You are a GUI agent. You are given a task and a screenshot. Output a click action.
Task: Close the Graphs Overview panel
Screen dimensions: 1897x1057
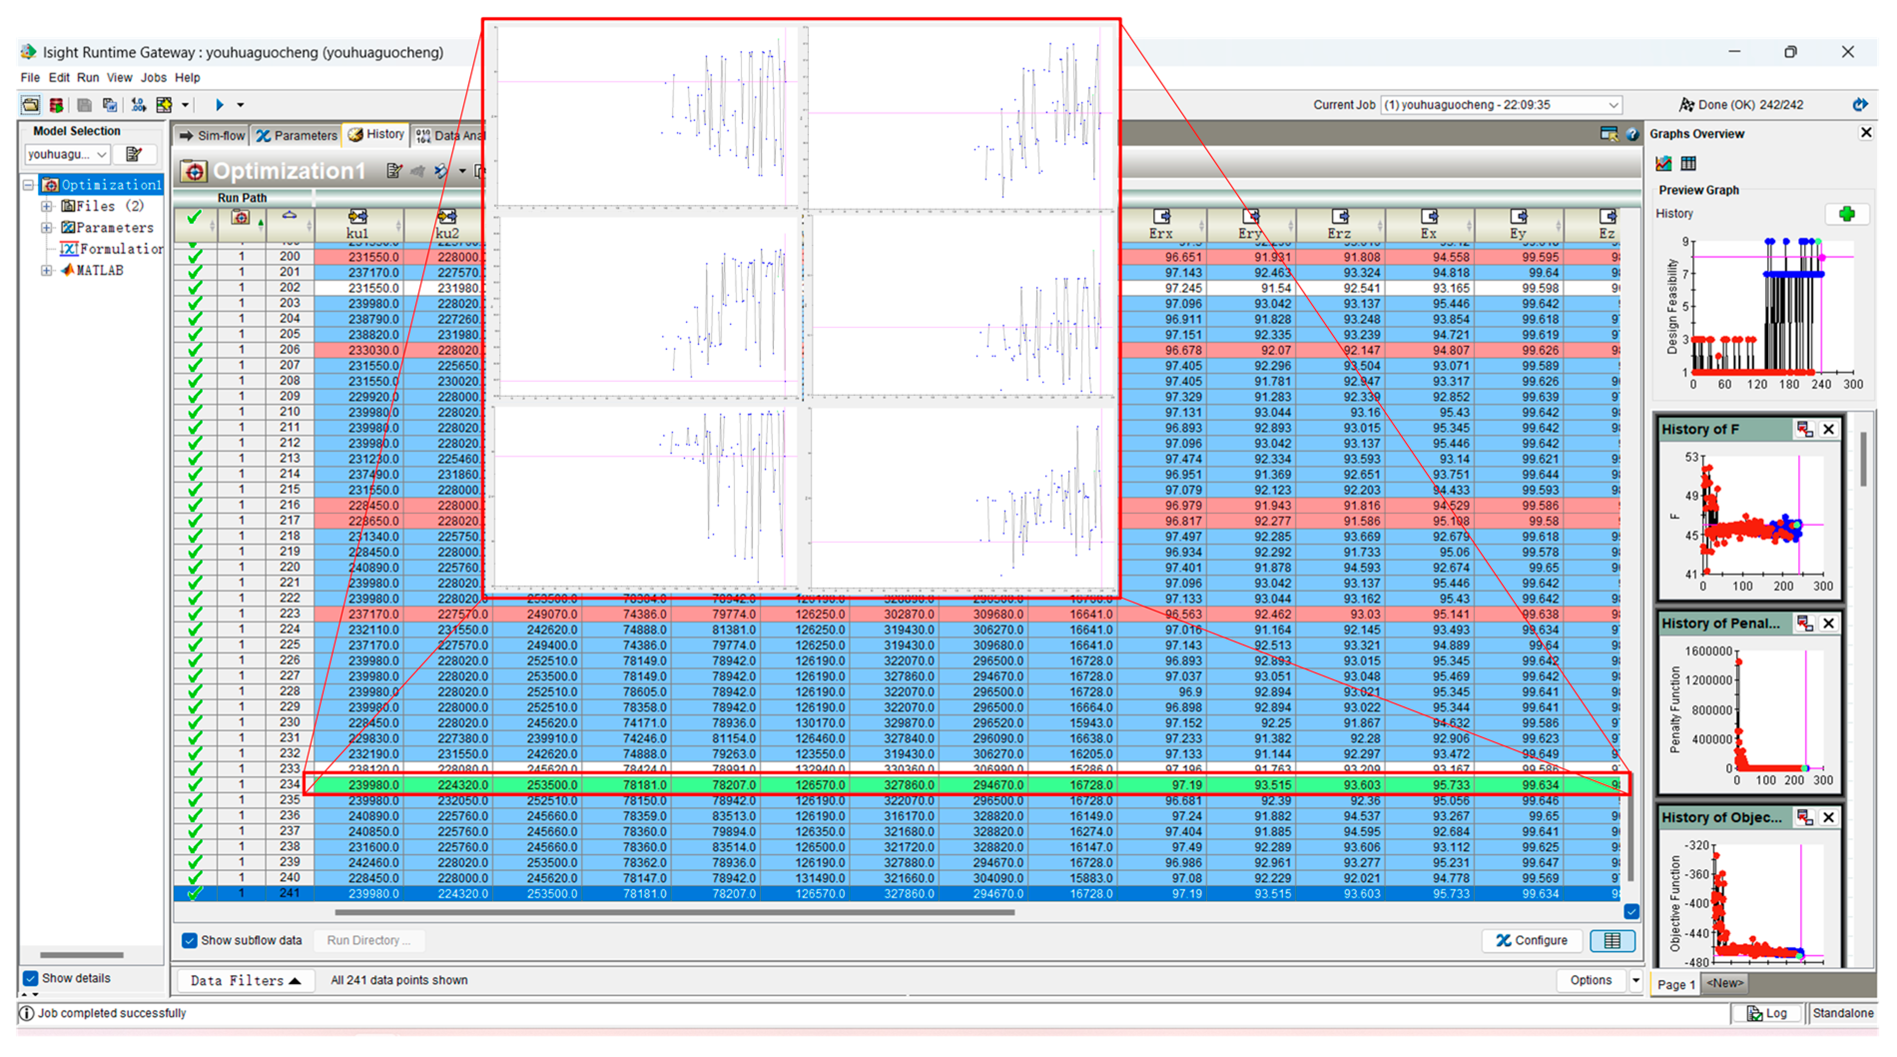(x=1866, y=133)
